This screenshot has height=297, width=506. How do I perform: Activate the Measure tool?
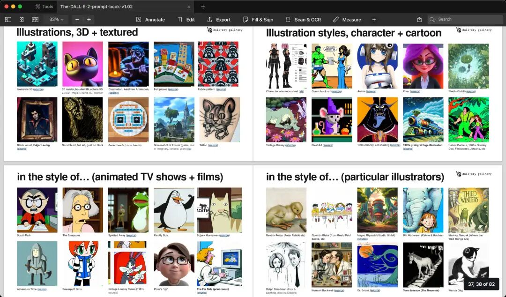coord(347,20)
